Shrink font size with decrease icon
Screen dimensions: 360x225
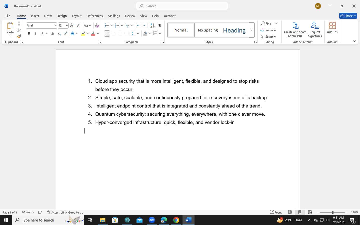(x=78, y=25)
